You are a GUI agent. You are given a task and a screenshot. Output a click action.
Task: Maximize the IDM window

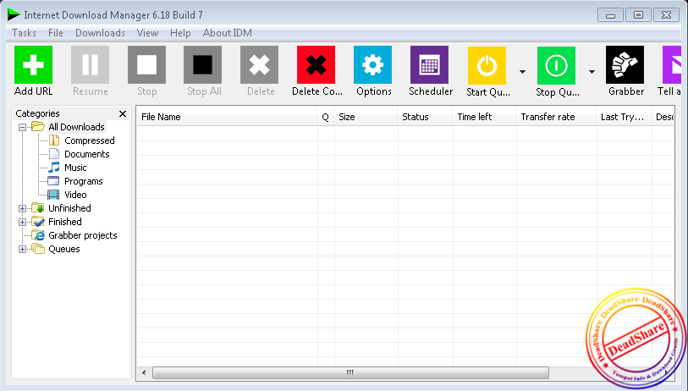tap(638, 15)
